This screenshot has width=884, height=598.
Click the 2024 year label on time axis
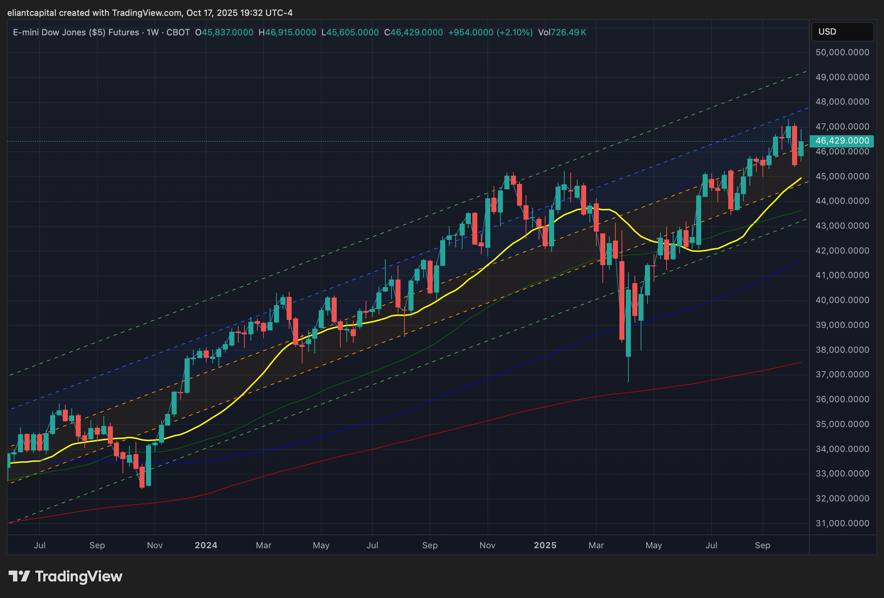[x=206, y=545]
